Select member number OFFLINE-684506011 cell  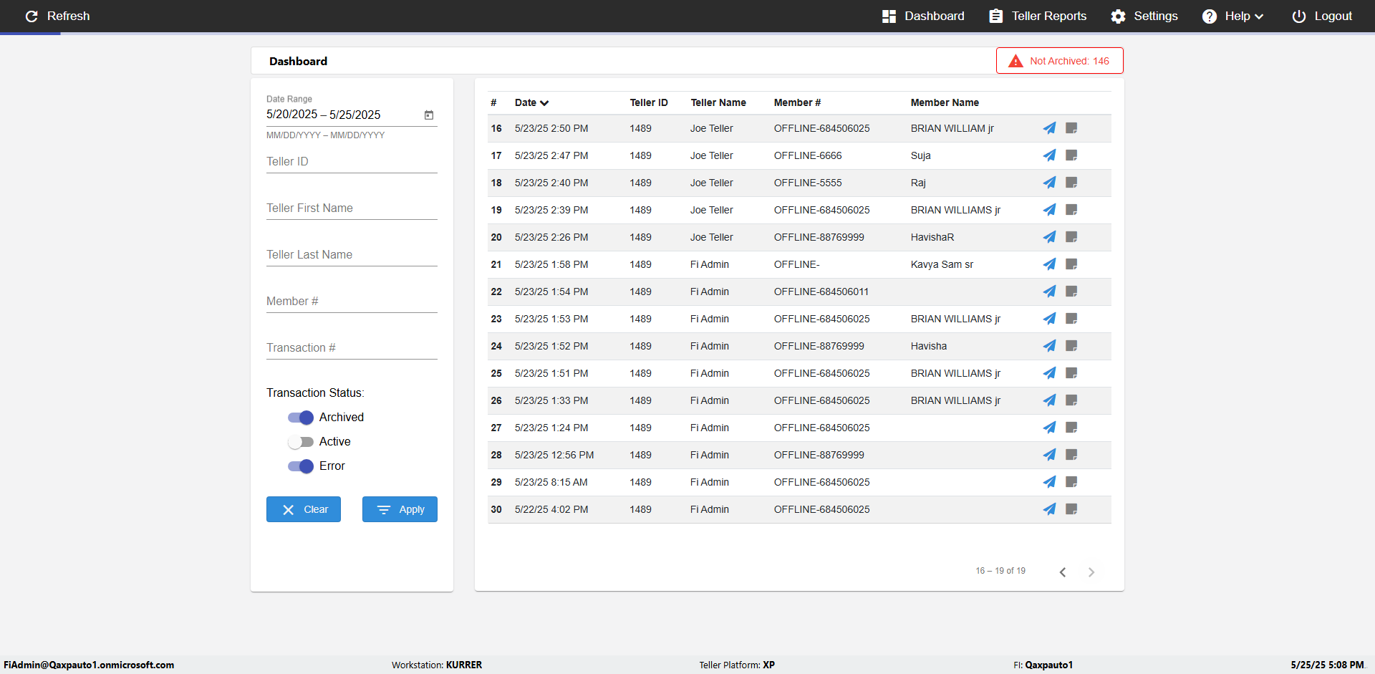821,292
